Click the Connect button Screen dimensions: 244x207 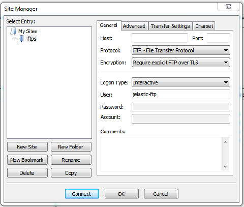click(82, 194)
